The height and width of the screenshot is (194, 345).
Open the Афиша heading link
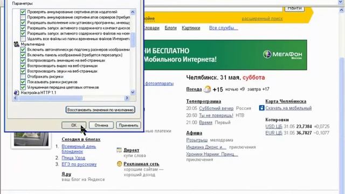[x=194, y=133]
